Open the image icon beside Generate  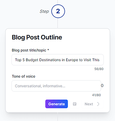point(75,104)
